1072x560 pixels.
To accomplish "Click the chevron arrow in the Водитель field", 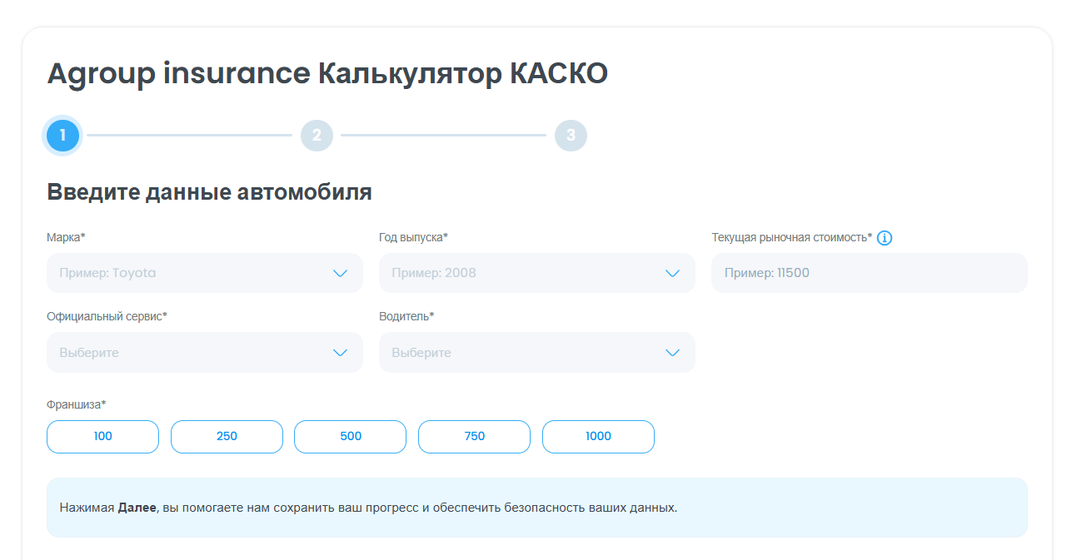I will (x=672, y=353).
